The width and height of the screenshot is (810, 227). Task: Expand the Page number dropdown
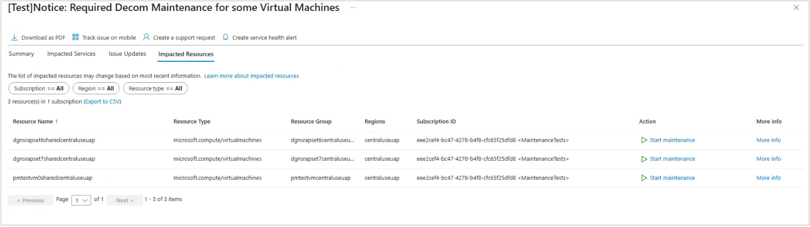(x=81, y=200)
